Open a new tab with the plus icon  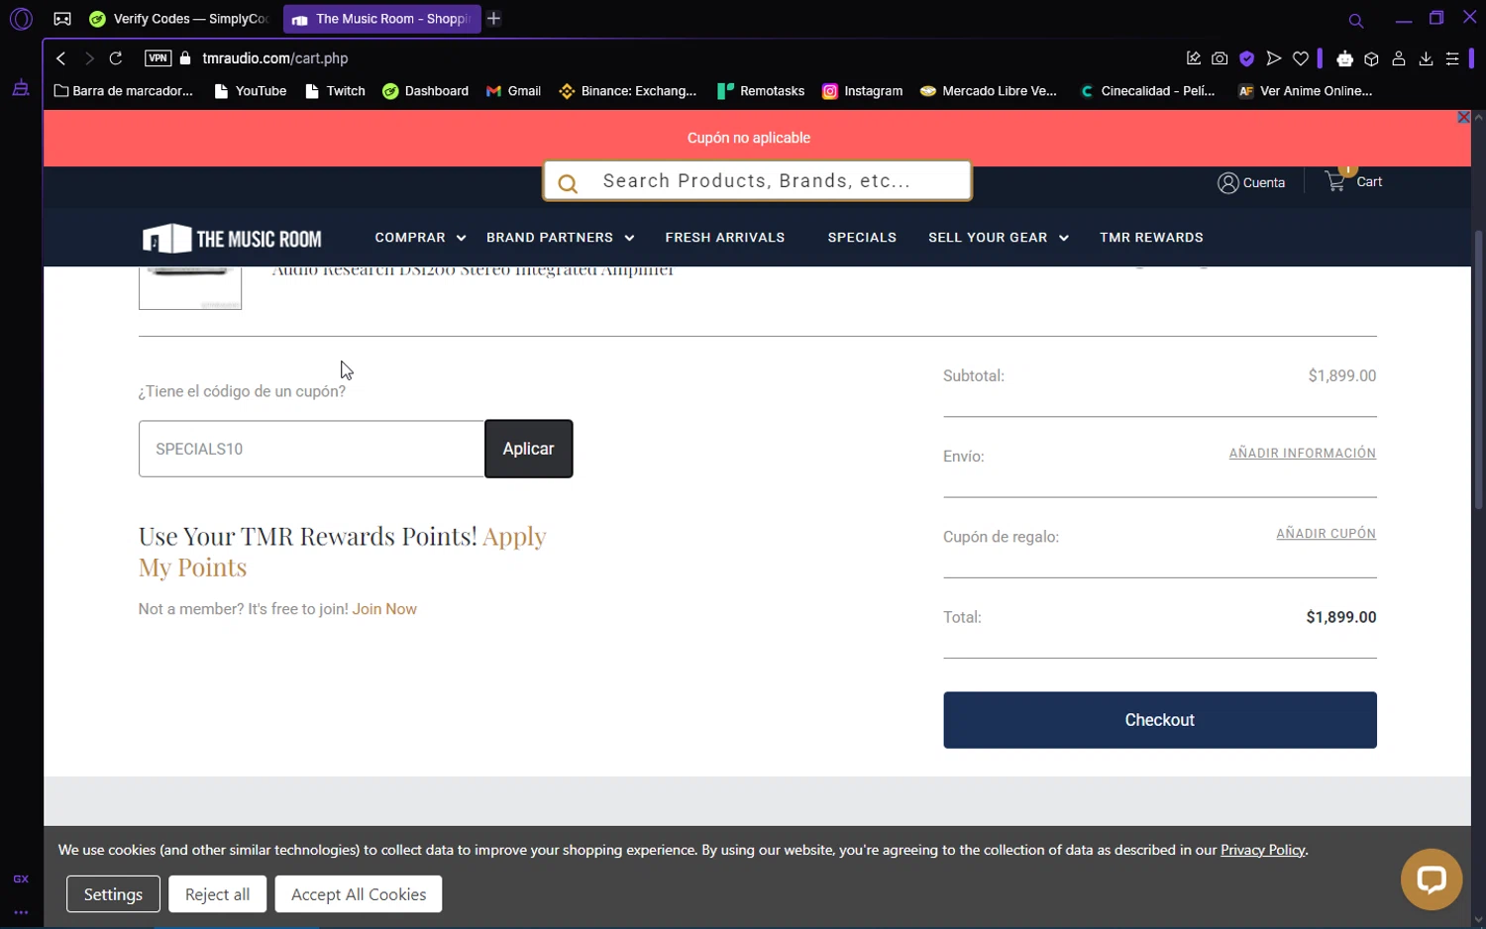pos(494,19)
